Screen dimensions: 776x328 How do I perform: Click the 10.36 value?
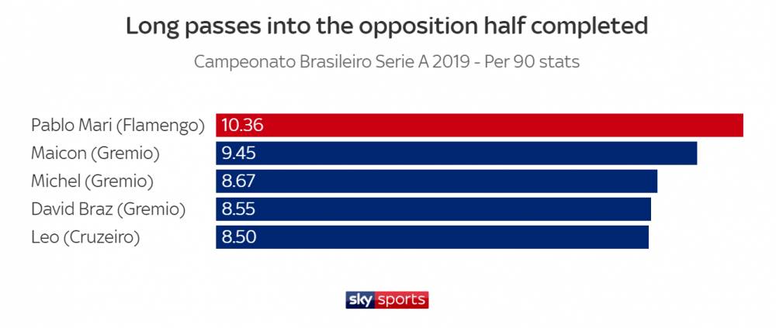244,125
